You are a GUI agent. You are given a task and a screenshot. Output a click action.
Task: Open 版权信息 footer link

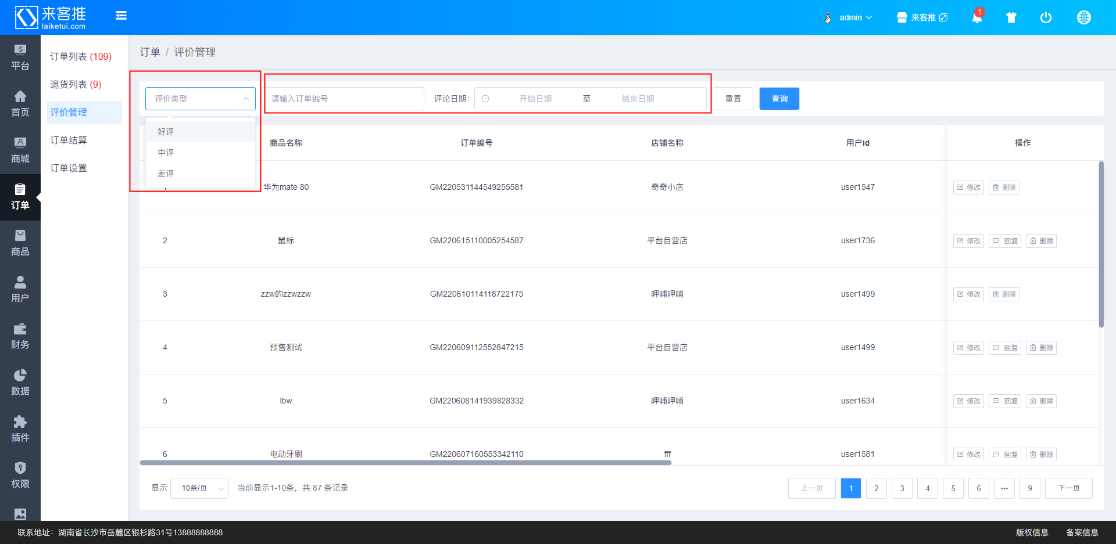click(x=1032, y=532)
